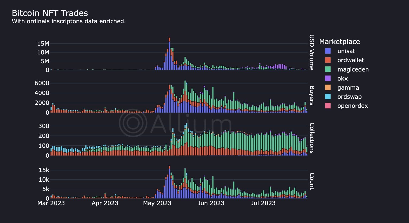Click the 15k tick on Count axis

click(44, 170)
